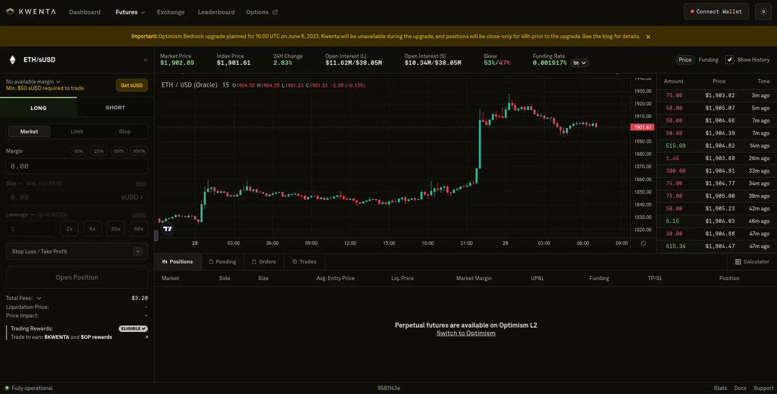The width and height of the screenshot is (777, 394).
Task: Select the LONG side tab
Action: point(39,108)
